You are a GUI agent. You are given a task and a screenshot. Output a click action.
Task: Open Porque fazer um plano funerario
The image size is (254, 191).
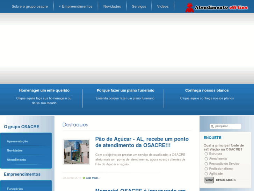tap(125, 90)
